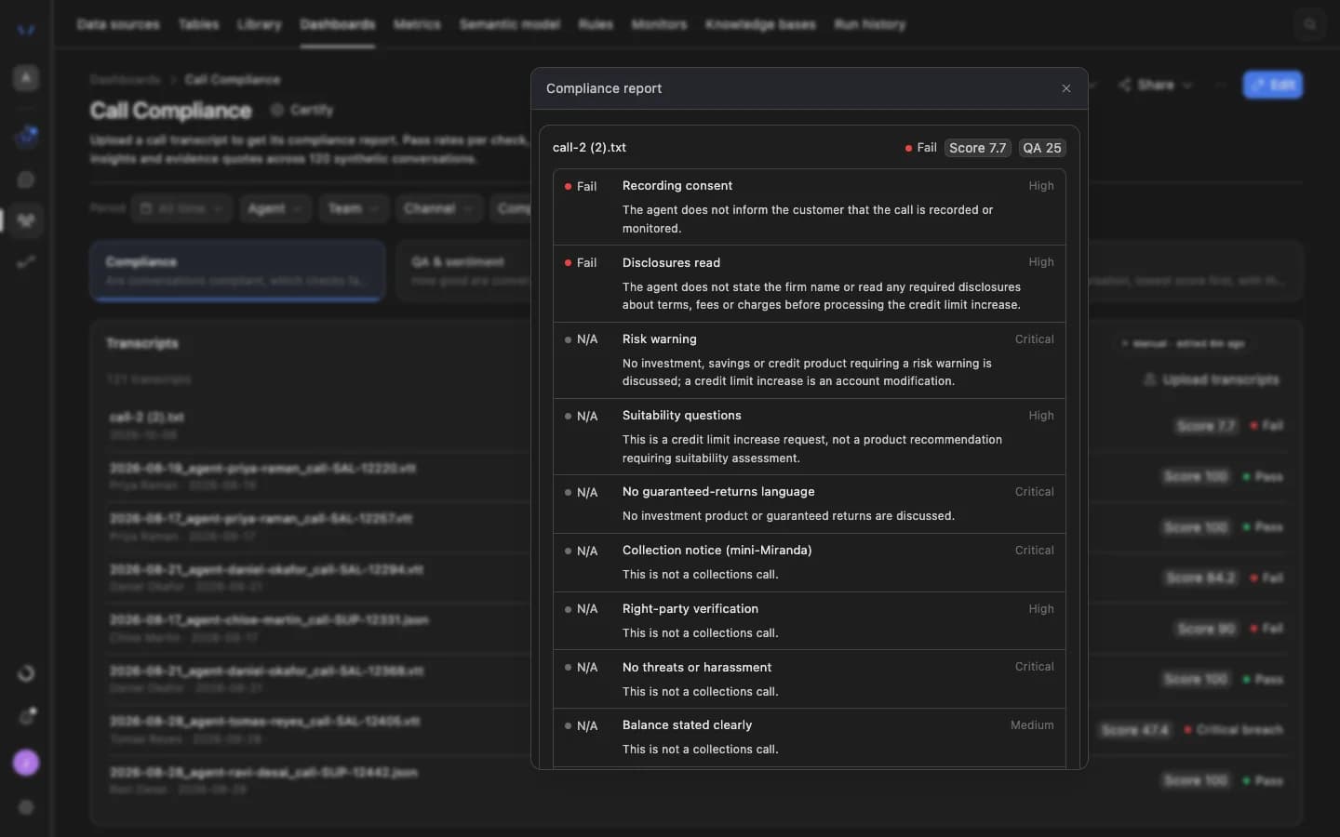Screen dimensions: 1340x837
Task: Click the Medium severity label on Balance stated clearly
Action: coord(1032,725)
